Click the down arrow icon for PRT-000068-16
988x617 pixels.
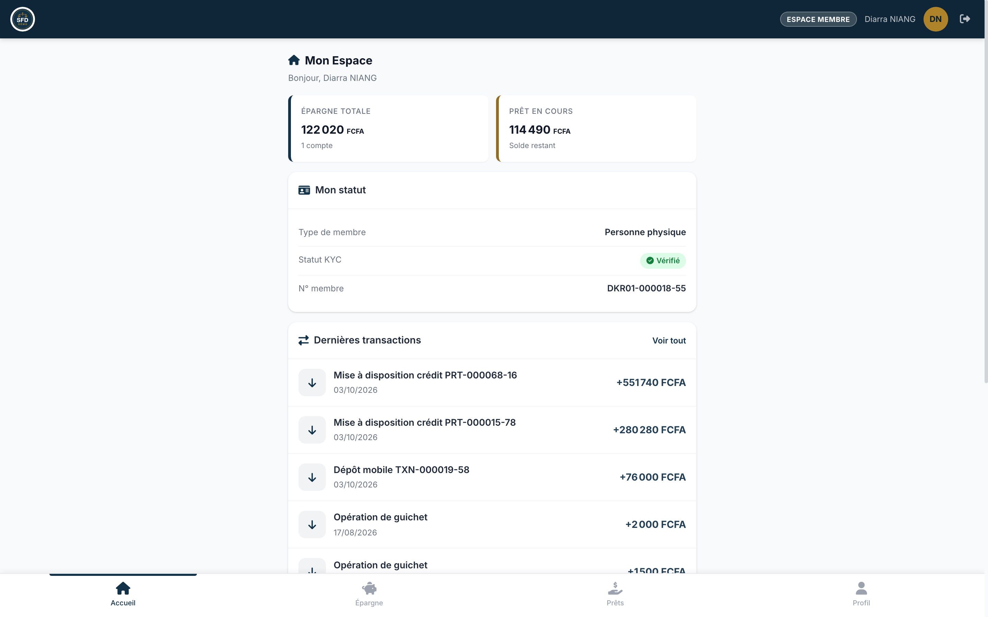pyautogui.click(x=312, y=383)
